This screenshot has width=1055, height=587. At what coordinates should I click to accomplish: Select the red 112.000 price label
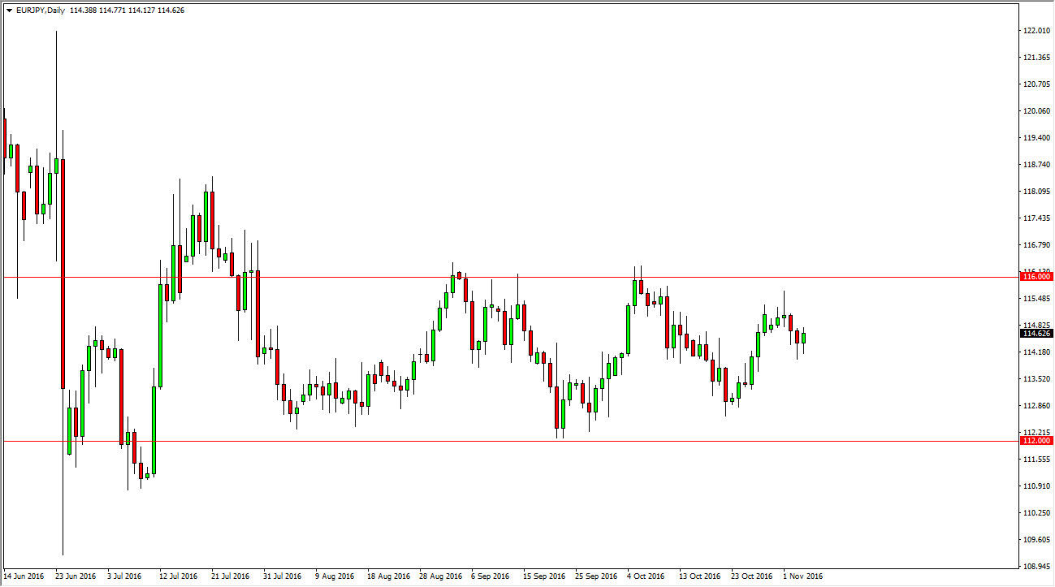pos(1036,440)
